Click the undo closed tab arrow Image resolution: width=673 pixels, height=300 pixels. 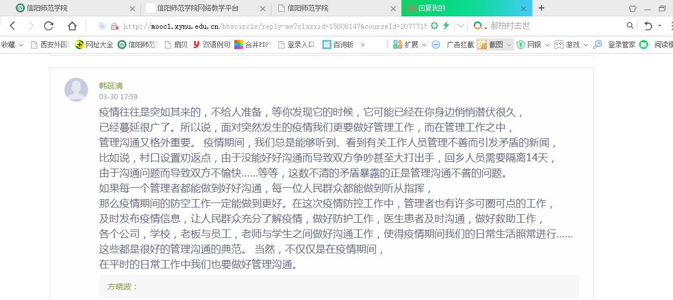648,26
